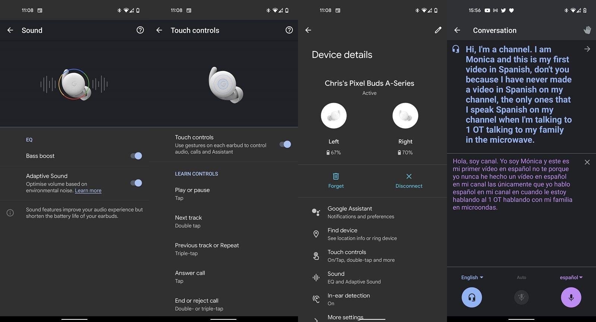This screenshot has height=322, width=596.
Task: Open Touch controls from Device details
Action: tap(372, 256)
